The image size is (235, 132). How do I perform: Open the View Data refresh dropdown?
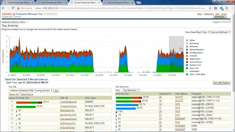[x=213, y=32]
